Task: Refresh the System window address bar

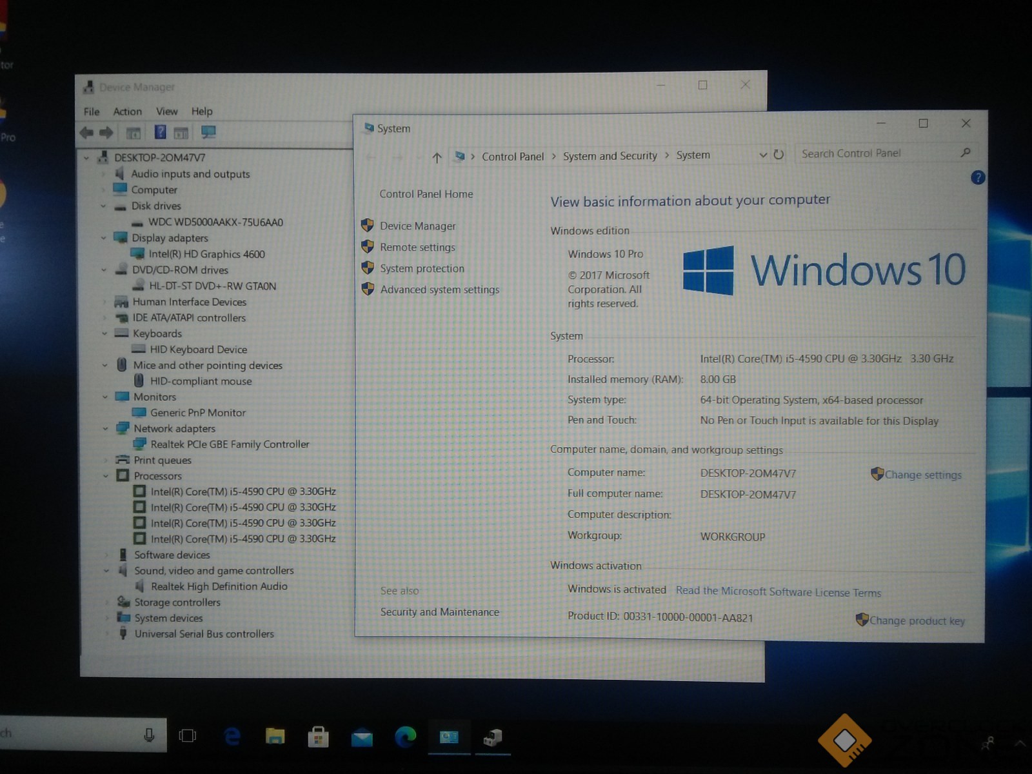Action: tap(779, 155)
